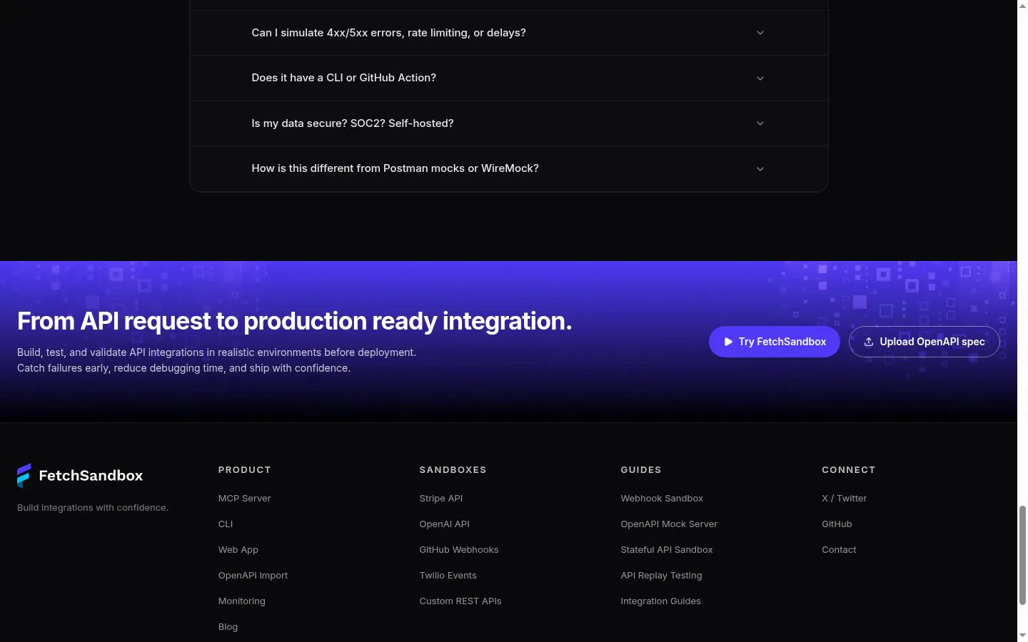Image resolution: width=1028 pixels, height=642 pixels.
Task: Open the GitHub link under Connect
Action: [837, 524]
